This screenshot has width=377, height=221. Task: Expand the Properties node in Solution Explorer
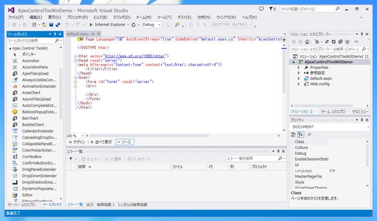[299, 67]
